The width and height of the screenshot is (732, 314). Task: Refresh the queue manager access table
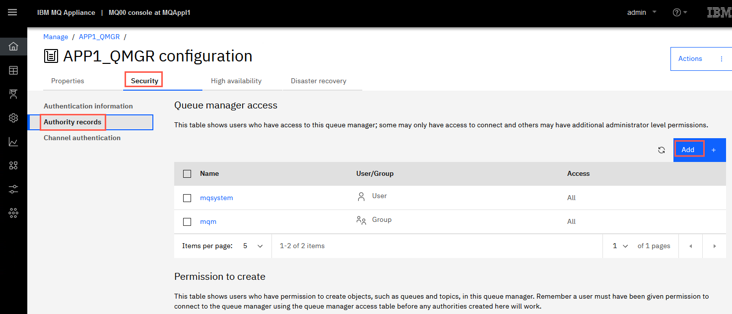tap(662, 150)
